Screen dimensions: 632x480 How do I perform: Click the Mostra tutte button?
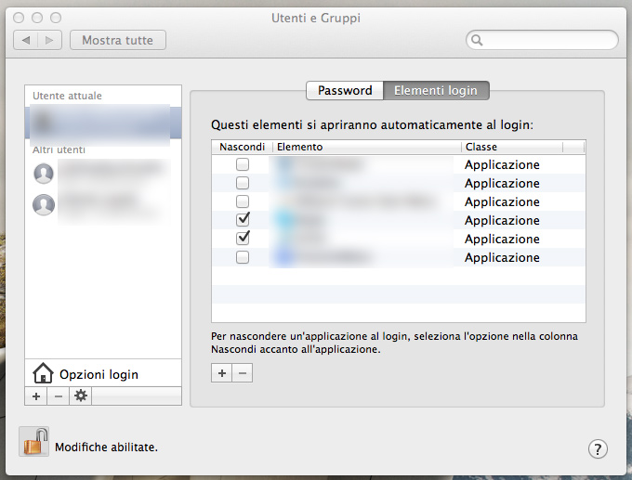pyautogui.click(x=118, y=40)
